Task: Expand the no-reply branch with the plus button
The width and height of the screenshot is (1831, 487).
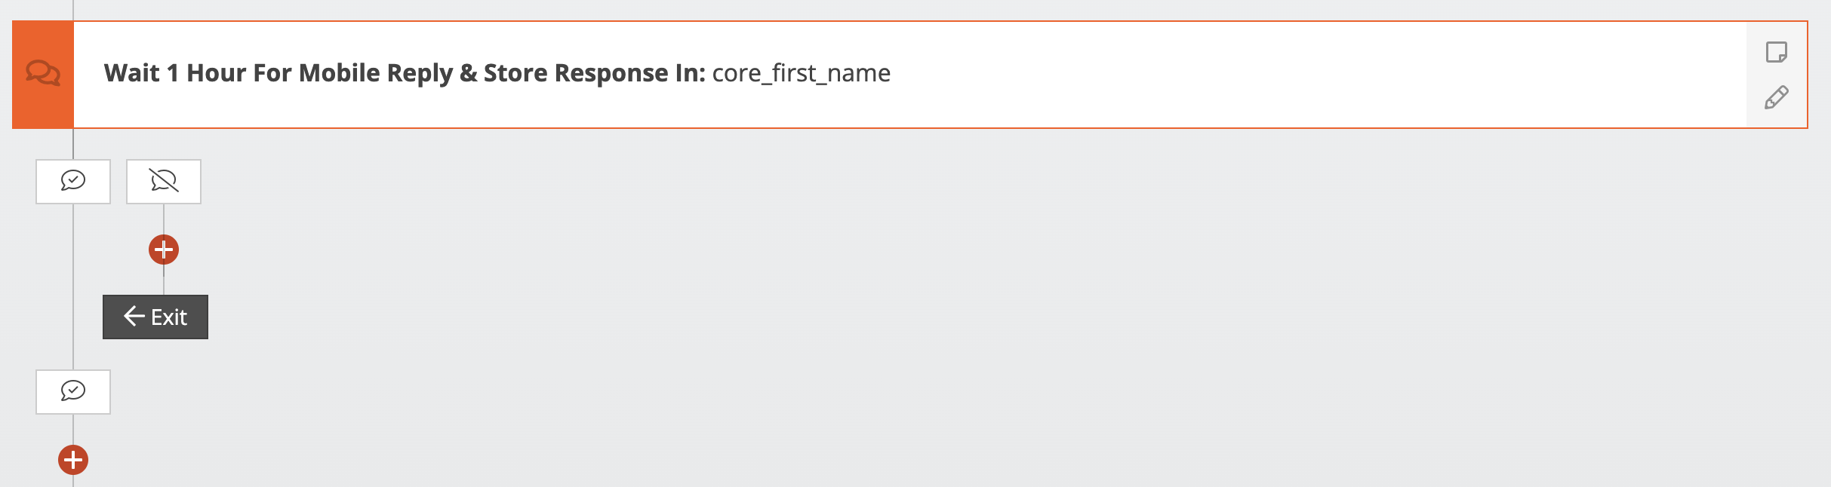Action: coord(163,250)
